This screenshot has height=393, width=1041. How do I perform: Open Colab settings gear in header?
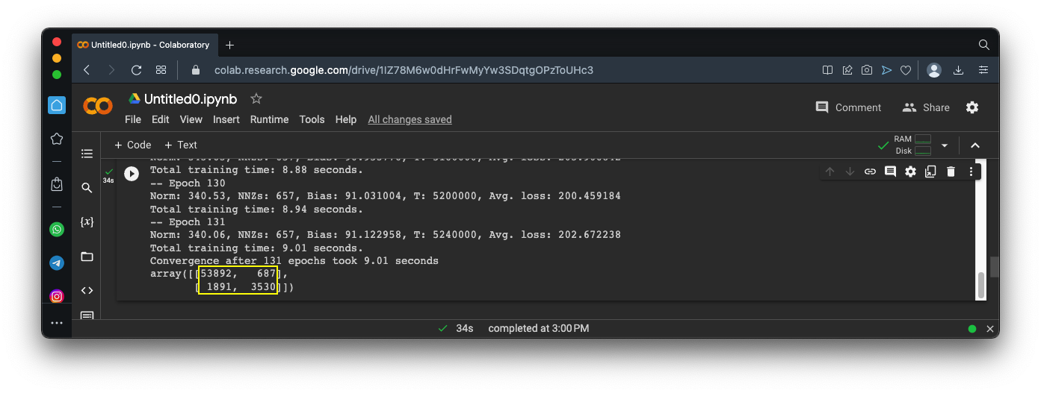click(972, 107)
